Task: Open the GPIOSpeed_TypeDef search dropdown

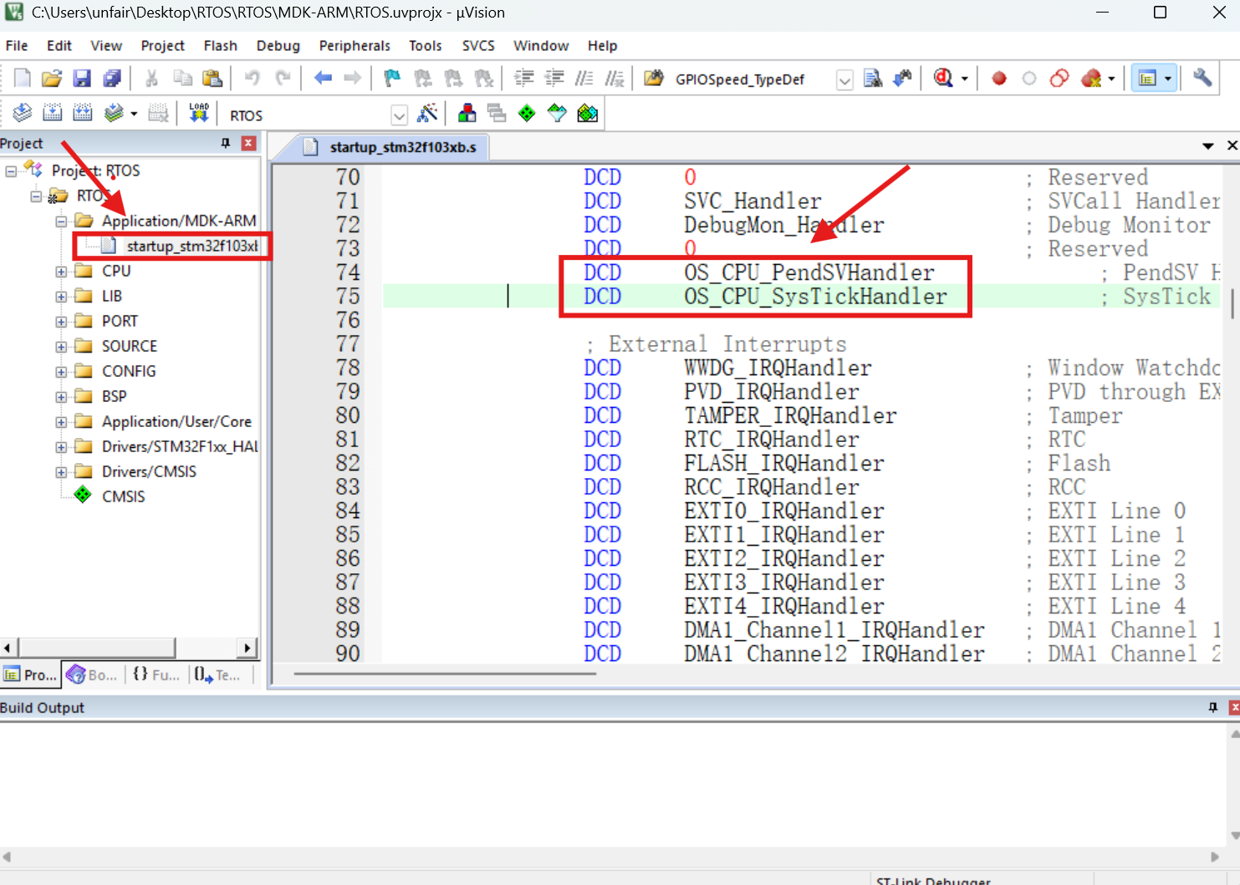Action: (x=845, y=79)
